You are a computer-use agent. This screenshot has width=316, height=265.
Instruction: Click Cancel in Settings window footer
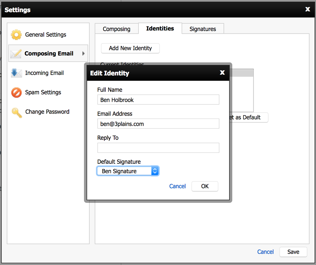[265, 252]
